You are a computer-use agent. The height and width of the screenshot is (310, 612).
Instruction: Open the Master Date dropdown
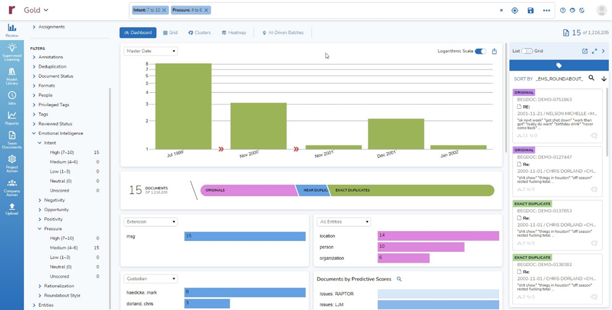coord(151,51)
